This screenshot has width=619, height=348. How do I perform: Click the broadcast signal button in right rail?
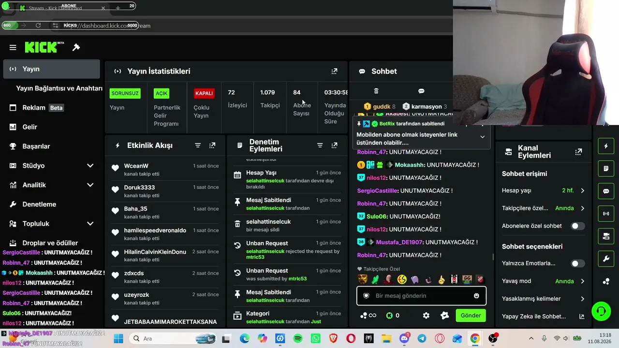(606, 213)
